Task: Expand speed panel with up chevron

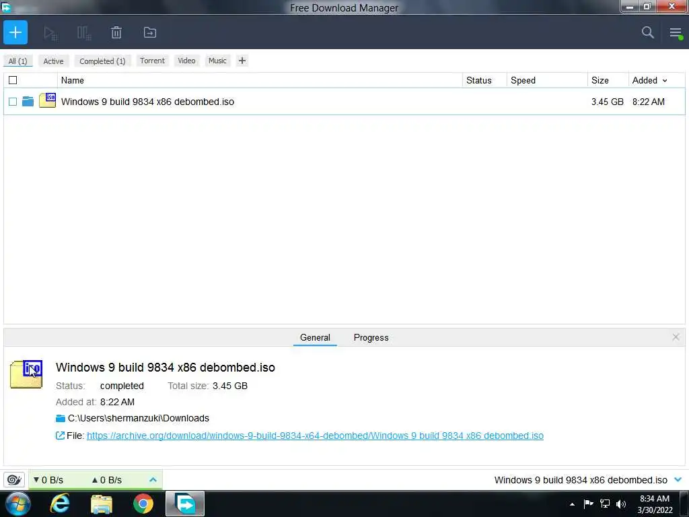Action: 153,480
